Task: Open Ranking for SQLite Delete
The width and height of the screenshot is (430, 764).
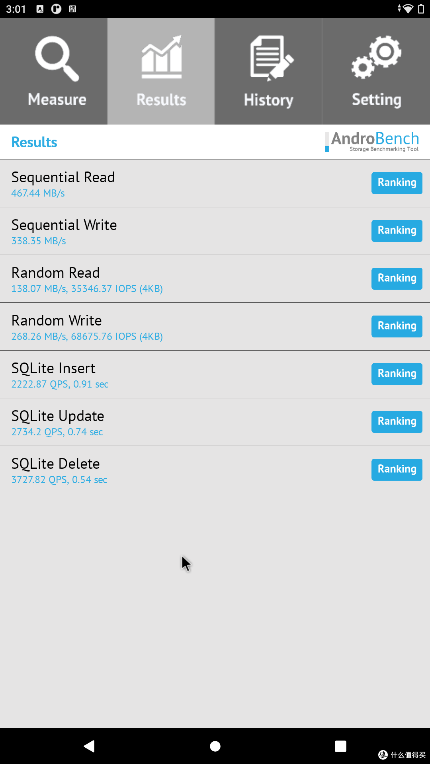Action: point(397,470)
